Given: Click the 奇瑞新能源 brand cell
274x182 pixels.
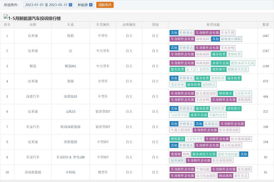Looking at the screenshot, I should tap(33, 172).
